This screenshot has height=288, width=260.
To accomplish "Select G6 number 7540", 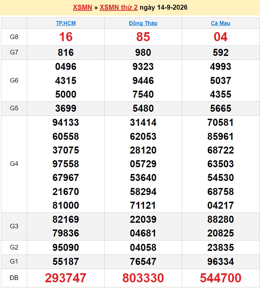I will click(x=143, y=94).
